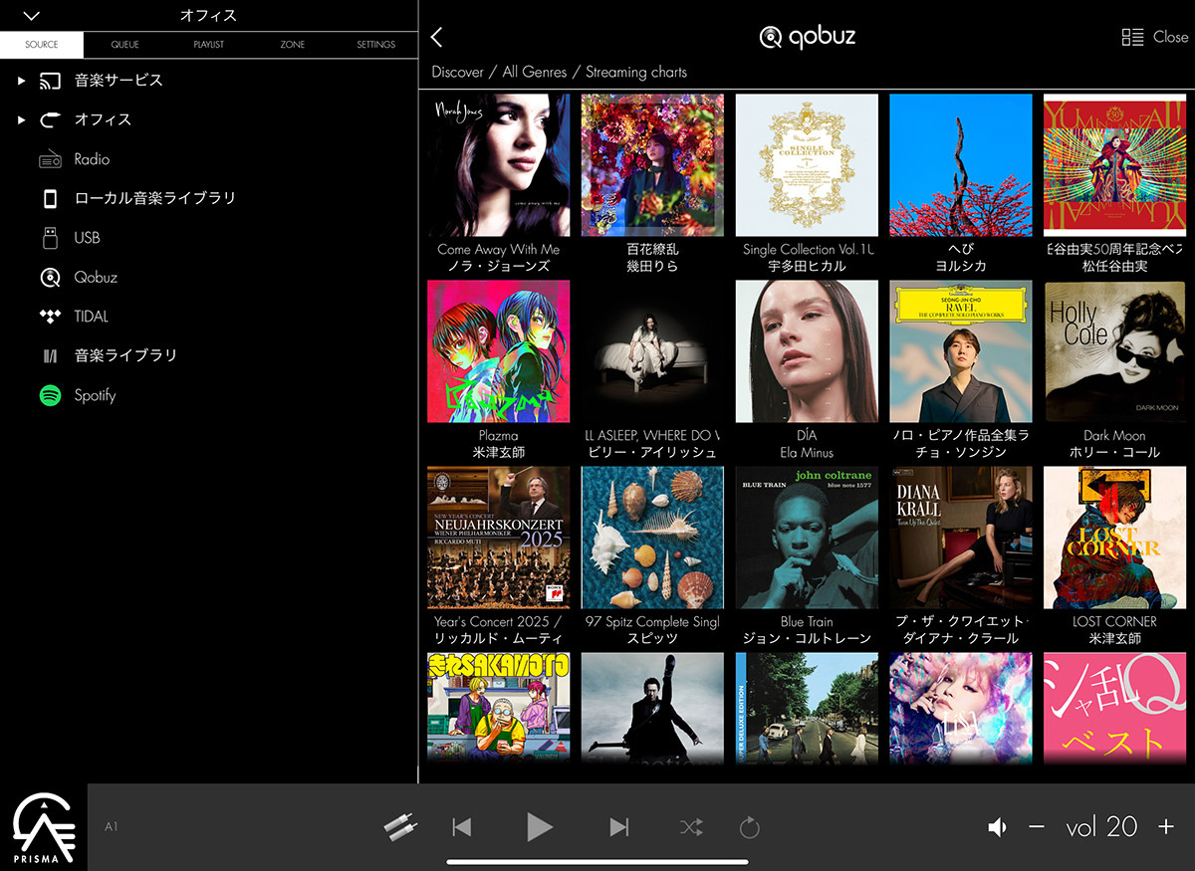Open the LOST CORNER album cover

(x=1115, y=538)
